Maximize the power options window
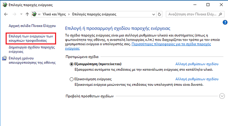Screen dimensions: 228x126 coord(208,5)
